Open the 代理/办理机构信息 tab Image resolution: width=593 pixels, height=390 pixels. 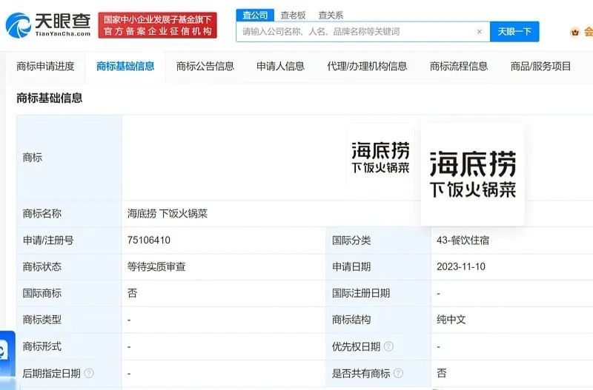point(367,67)
